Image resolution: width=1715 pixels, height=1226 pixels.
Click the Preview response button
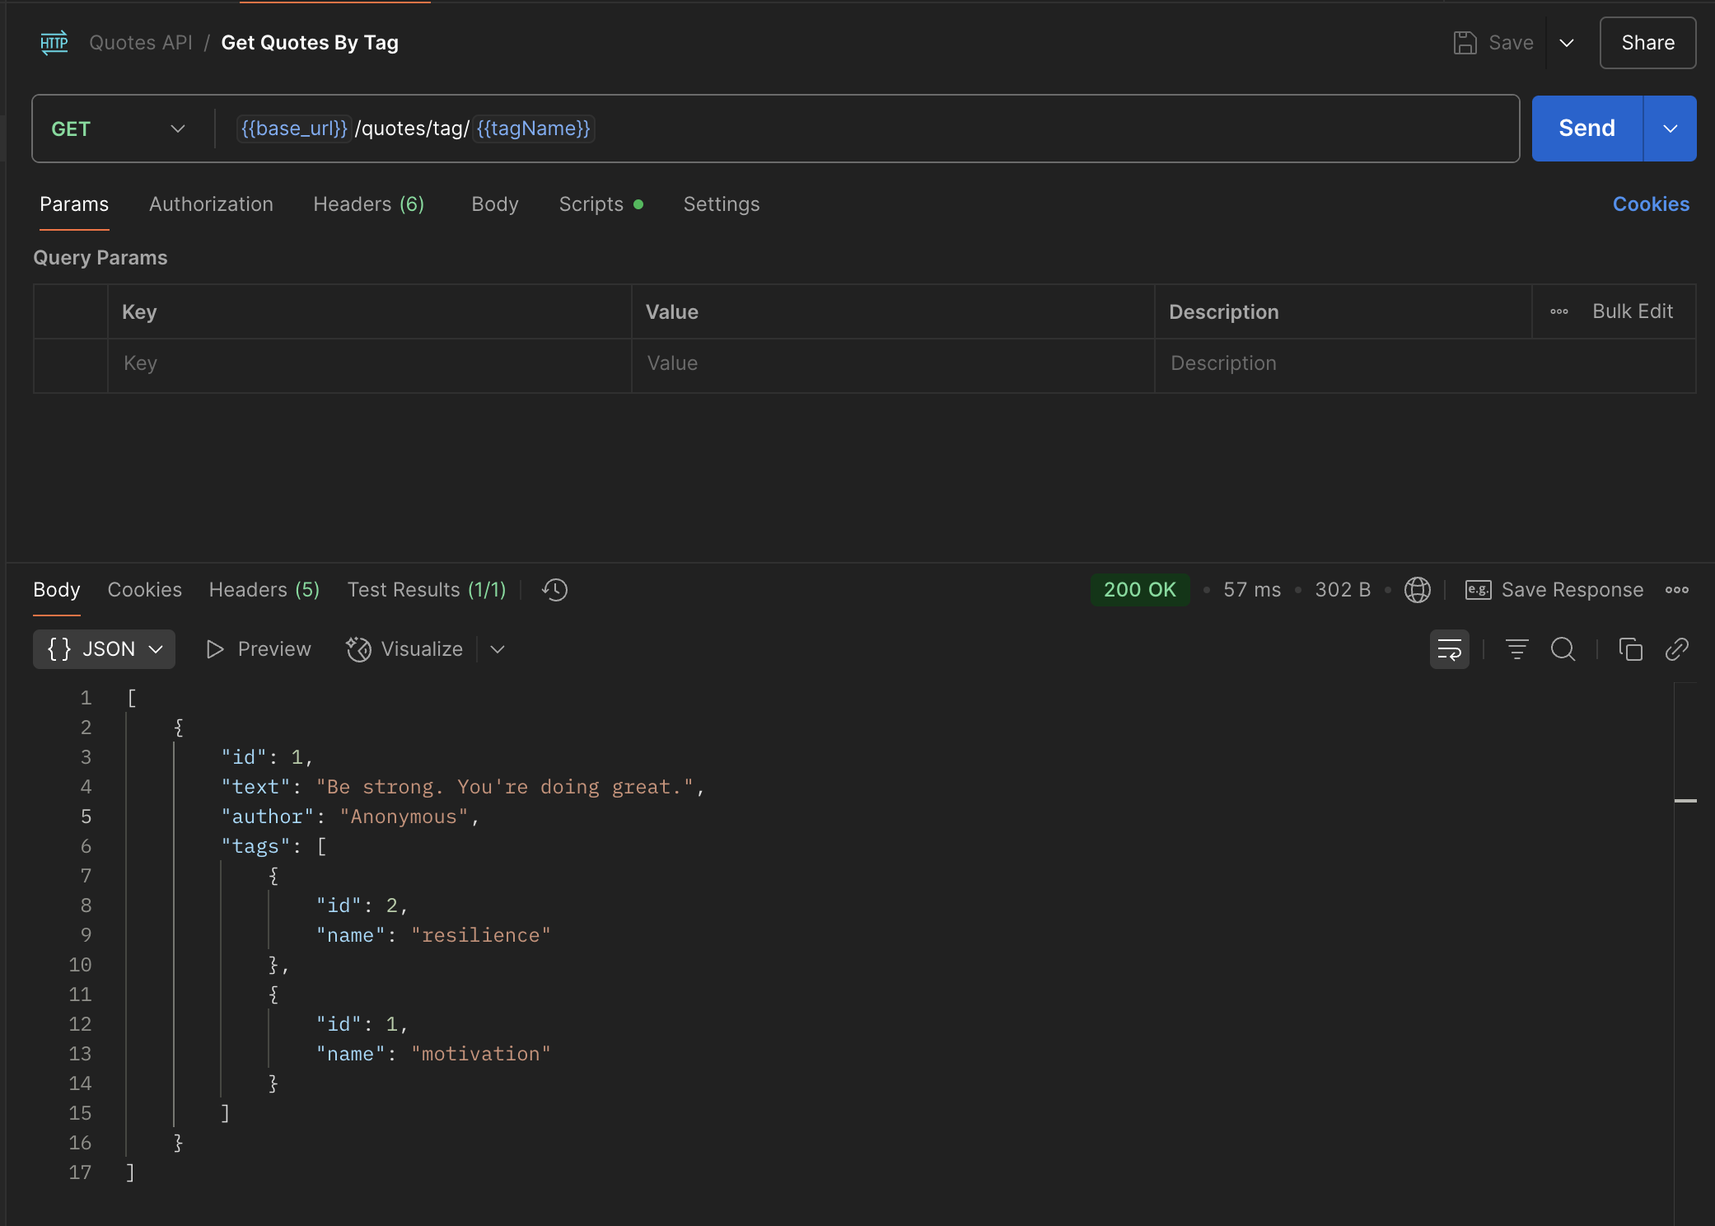259,649
